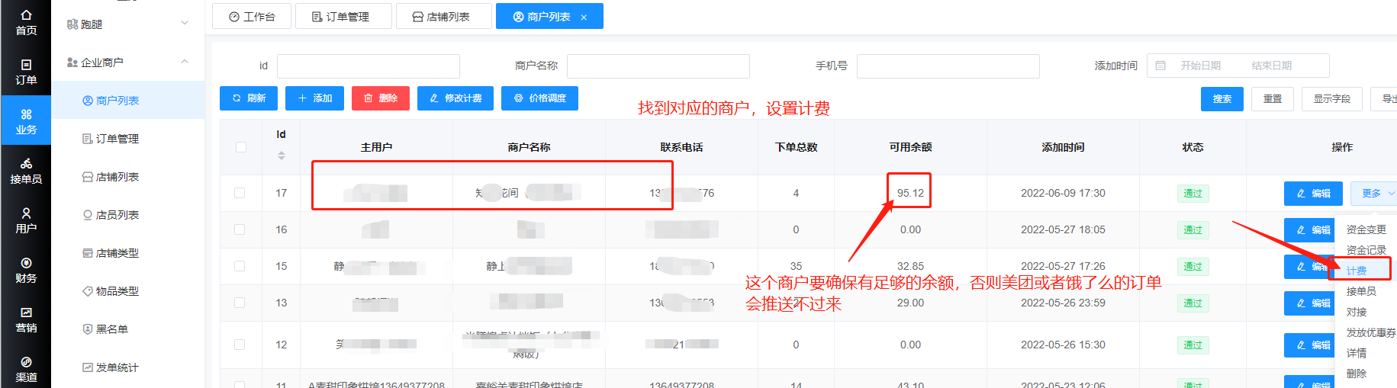Check the row checkbox for id 17
This screenshot has height=388, width=1397.
pos(240,193)
